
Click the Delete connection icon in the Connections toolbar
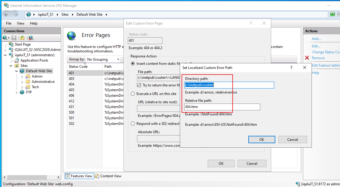[31, 38]
